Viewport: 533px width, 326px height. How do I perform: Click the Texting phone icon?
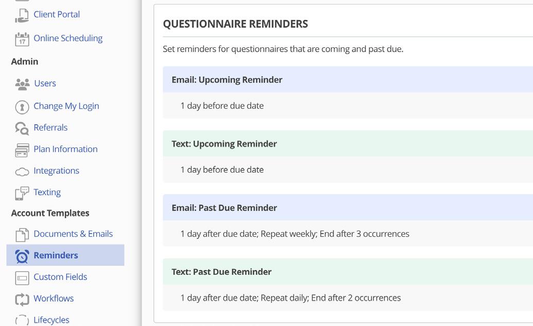[x=22, y=193]
